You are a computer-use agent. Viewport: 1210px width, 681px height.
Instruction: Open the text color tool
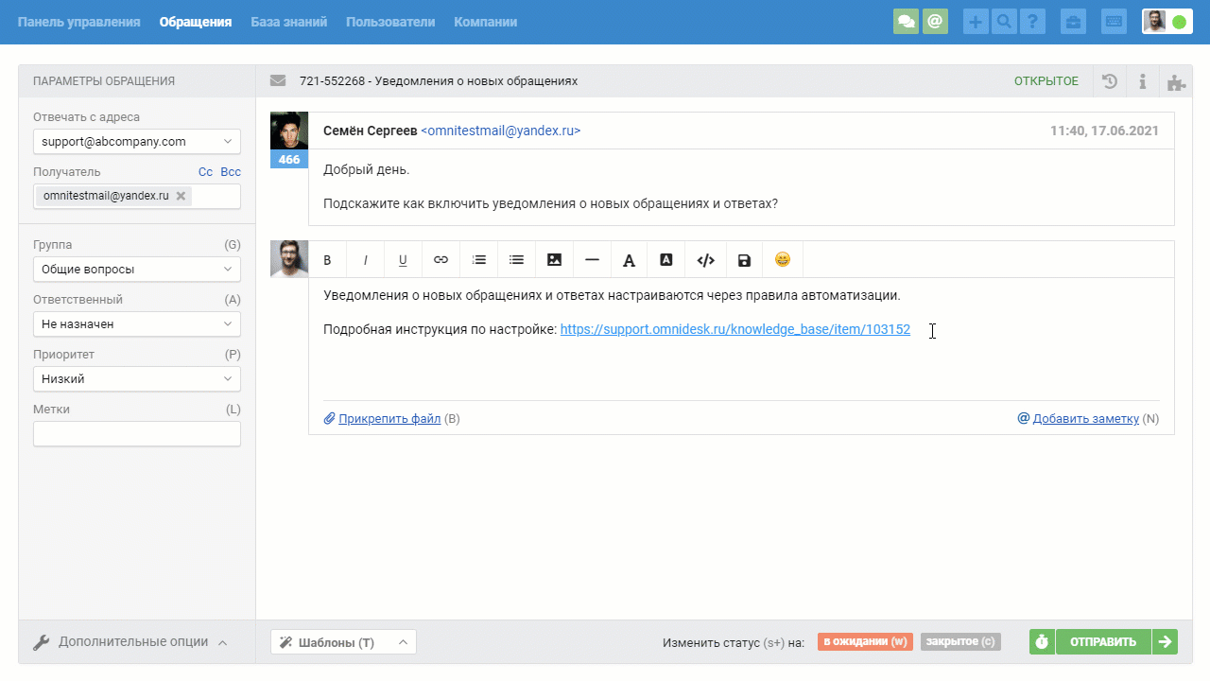tap(630, 259)
